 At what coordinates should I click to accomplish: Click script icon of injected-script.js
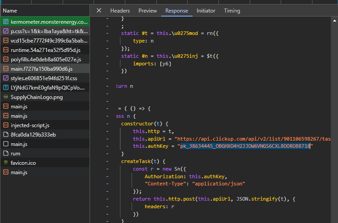pos(6,125)
